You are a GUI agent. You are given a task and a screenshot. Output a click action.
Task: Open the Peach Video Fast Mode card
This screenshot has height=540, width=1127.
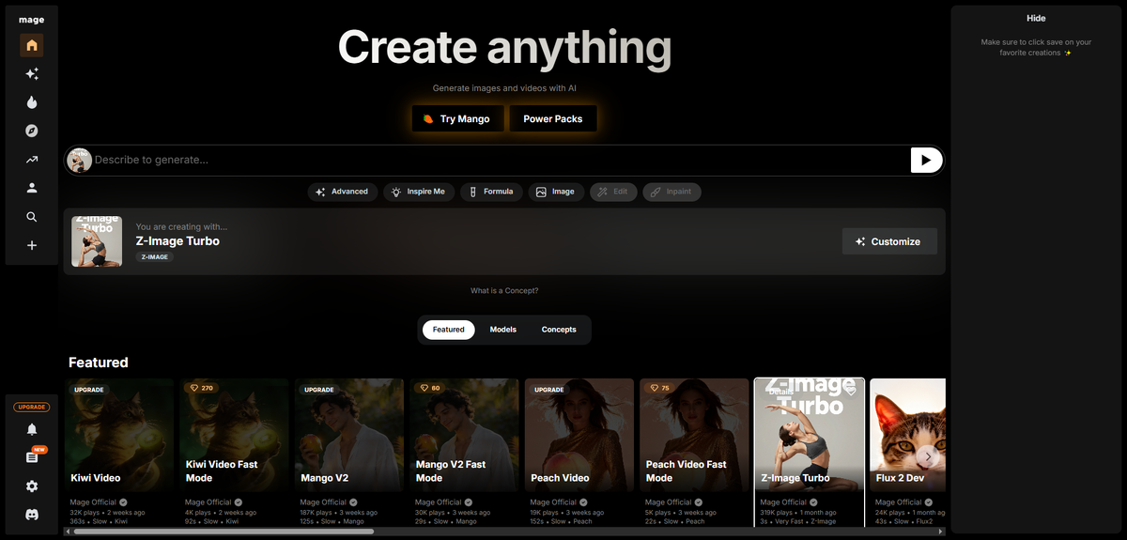pos(694,435)
